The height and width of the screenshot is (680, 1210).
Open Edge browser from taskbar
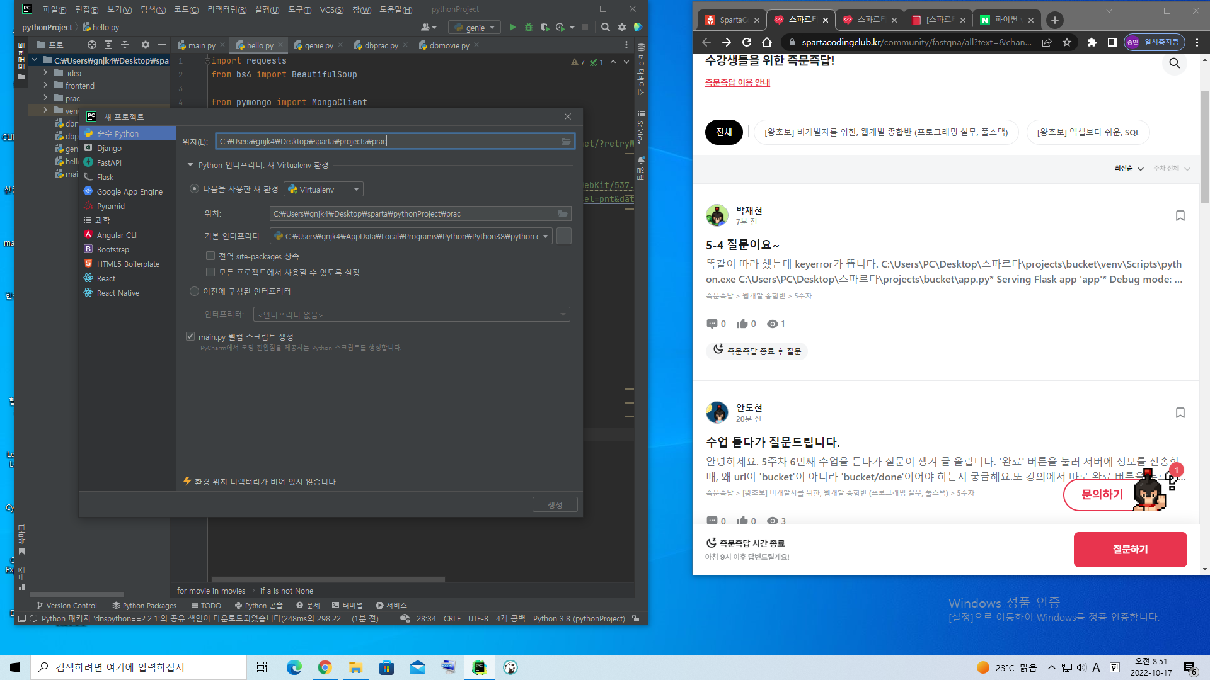coord(294,667)
